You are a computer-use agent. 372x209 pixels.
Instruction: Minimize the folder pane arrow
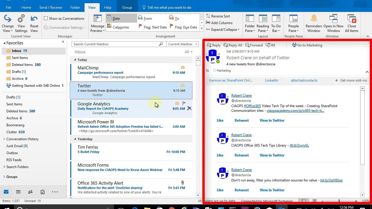coord(63,42)
